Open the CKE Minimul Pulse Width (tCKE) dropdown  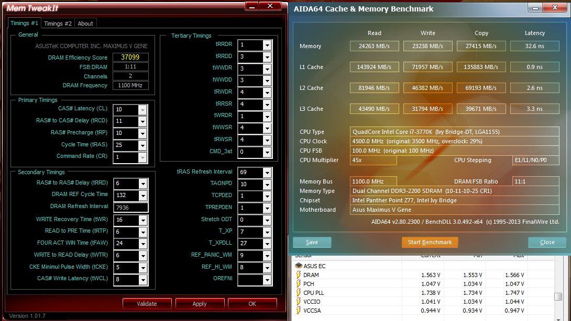click(x=143, y=268)
